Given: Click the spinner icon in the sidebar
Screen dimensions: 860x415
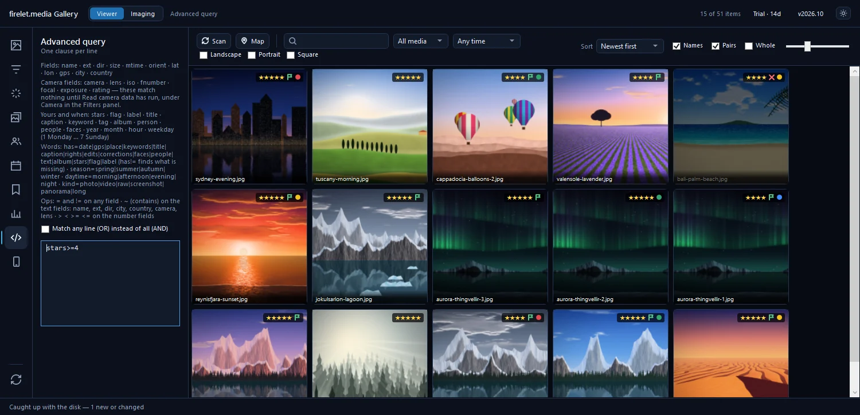Looking at the screenshot, I should pos(16,93).
